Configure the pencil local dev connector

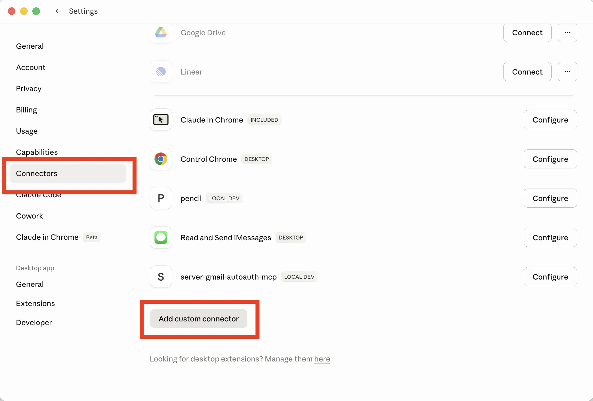pyautogui.click(x=550, y=198)
